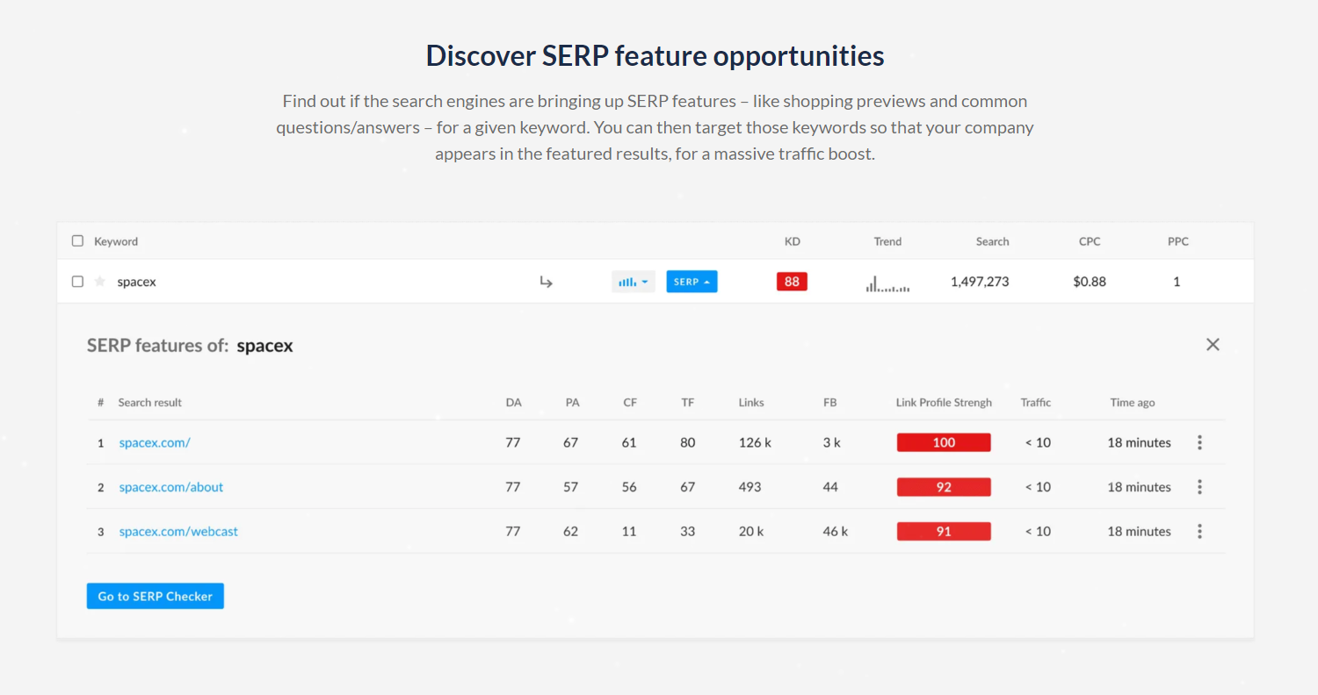Open the spacex.com/ search result link

point(155,443)
